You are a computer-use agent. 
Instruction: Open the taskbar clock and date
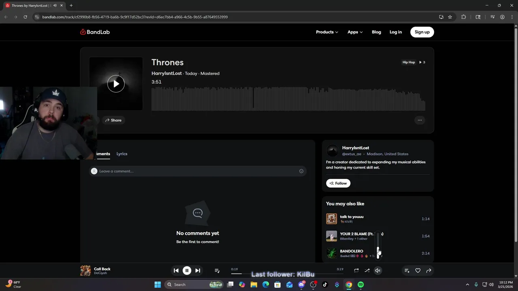(x=506, y=285)
